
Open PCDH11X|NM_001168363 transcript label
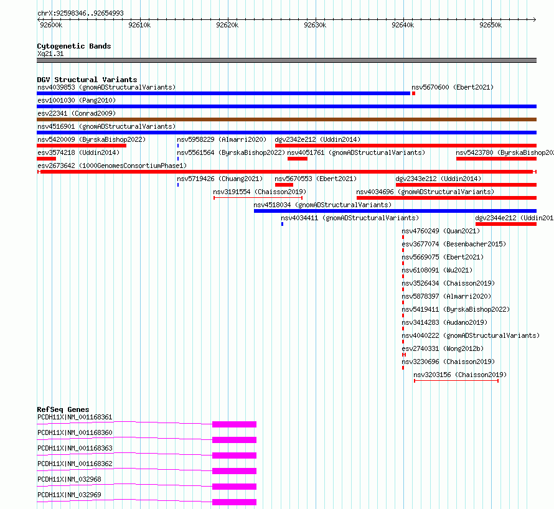[75, 448]
